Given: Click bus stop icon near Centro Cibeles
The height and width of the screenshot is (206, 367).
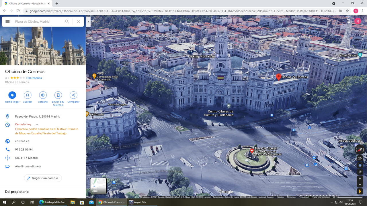Looking at the screenshot, I should (272, 115).
